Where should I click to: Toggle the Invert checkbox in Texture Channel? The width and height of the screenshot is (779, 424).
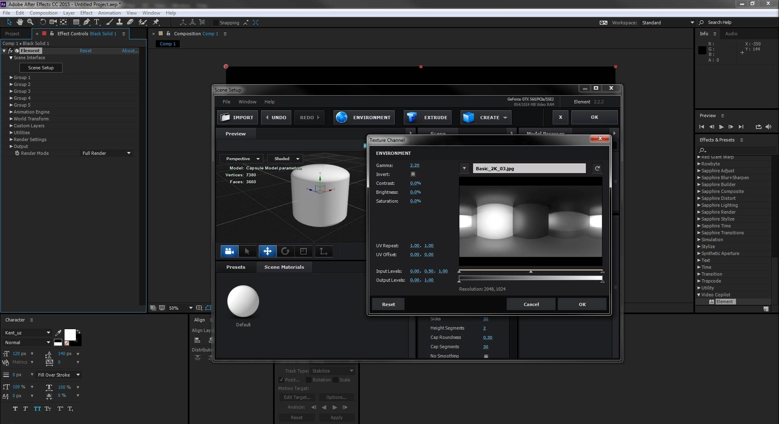coord(413,174)
